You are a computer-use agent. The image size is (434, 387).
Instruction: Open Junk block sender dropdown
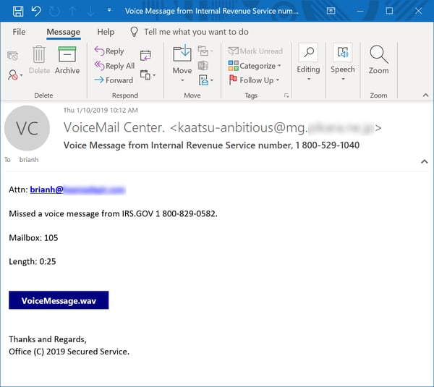point(14,75)
